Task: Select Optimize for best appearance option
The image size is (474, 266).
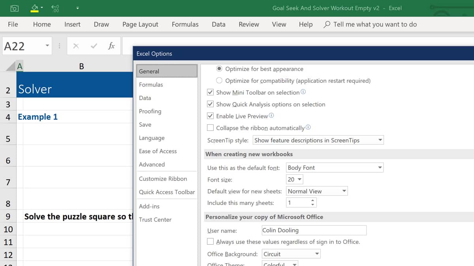Action: point(219,69)
